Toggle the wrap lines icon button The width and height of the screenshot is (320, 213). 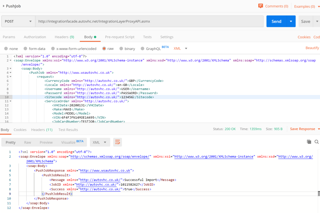tap(117, 142)
